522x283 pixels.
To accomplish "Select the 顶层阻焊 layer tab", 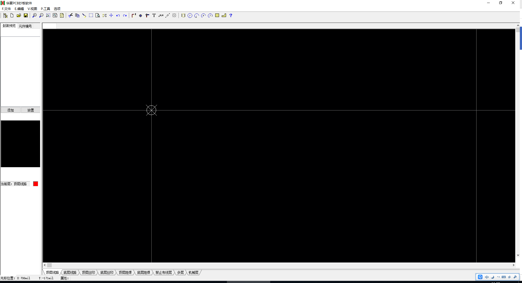I will [125, 272].
